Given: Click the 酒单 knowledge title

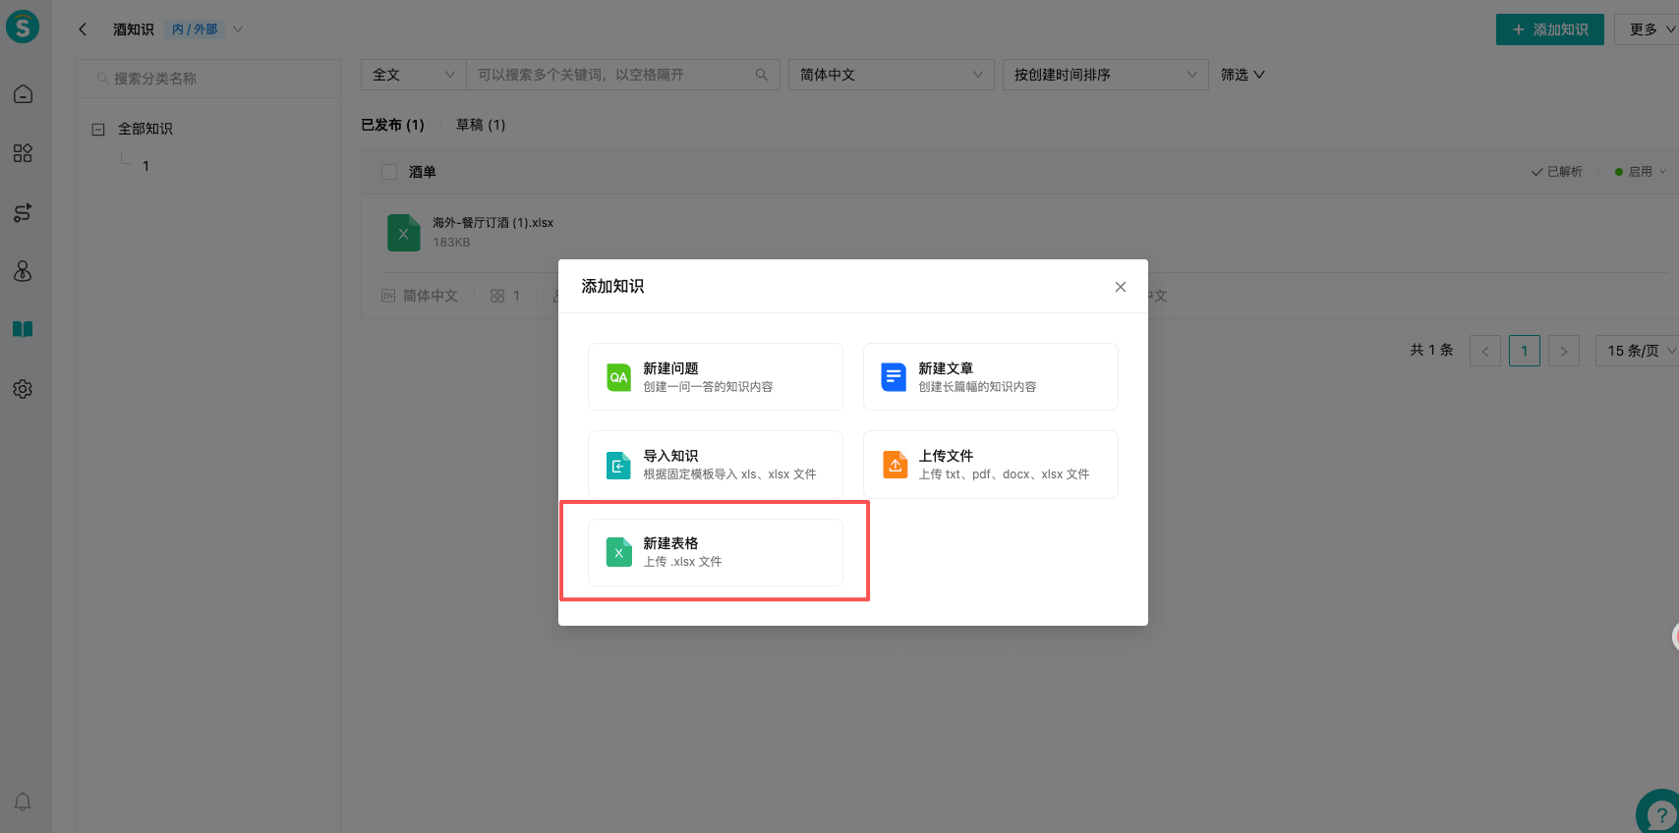Looking at the screenshot, I should coord(423,172).
